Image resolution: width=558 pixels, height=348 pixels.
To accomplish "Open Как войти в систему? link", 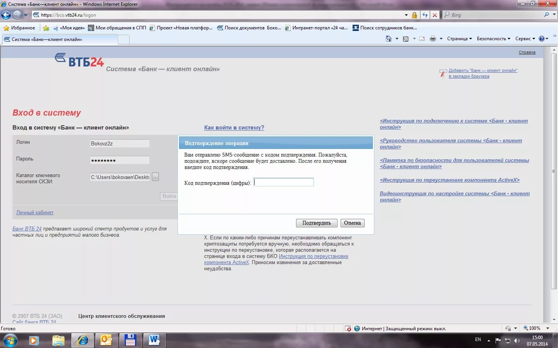I will pyautogui.click(x=234, y=128).
